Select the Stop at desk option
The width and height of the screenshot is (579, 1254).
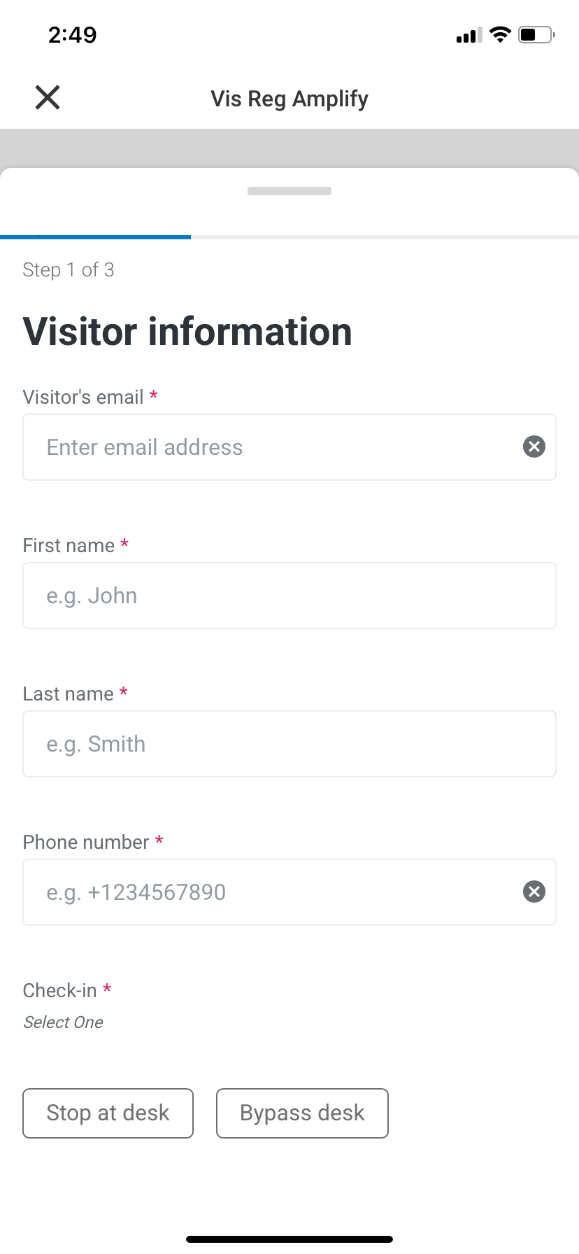click(108, 1113)
